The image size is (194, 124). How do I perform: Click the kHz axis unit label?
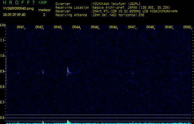point(3,25)
